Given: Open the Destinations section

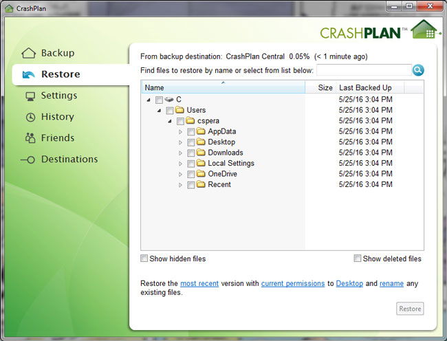Looking at the screenshot, I should coord(69,159).
